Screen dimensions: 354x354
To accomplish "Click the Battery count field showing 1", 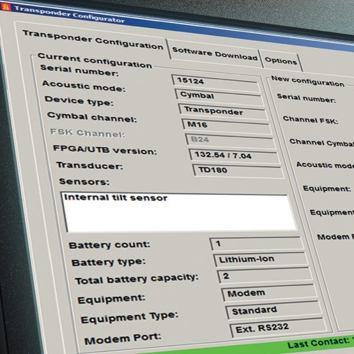I will 257,243.
